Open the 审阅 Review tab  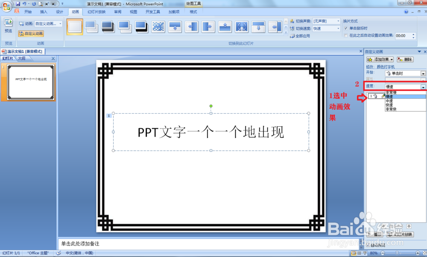118,12
